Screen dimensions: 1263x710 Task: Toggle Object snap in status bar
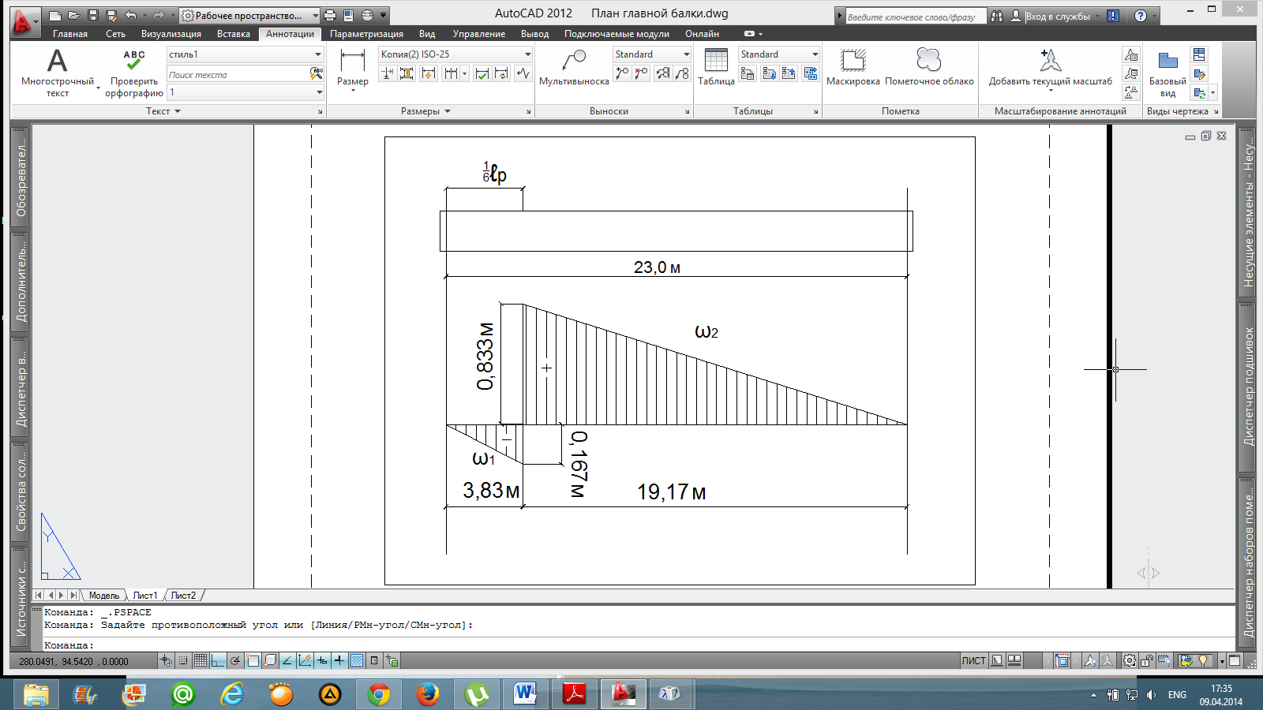point(253,661)
